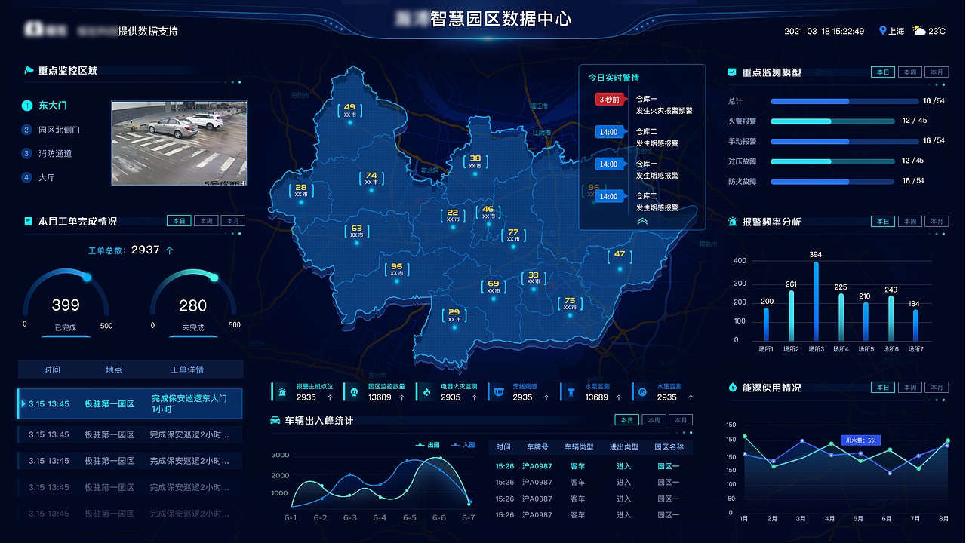The image size is (966, 543).
Task: Click the 进出类型 column header
Action: click(x=624, y=447)
